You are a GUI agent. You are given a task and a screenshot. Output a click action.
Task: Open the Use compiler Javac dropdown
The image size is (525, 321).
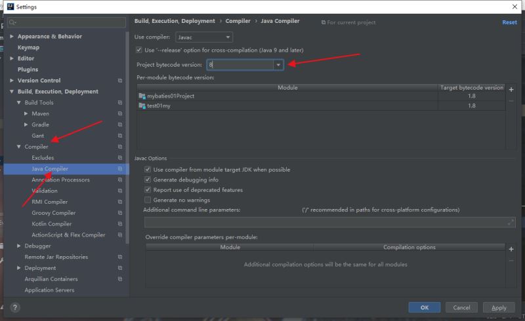pyautogui.click(x=204, y=37)
